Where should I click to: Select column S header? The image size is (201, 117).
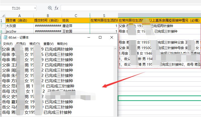[x=104, y=16]
